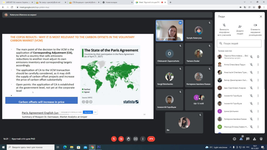Toggle the people panel icon showing 21
The image size is (267, 150).
(x=241, y=139)
